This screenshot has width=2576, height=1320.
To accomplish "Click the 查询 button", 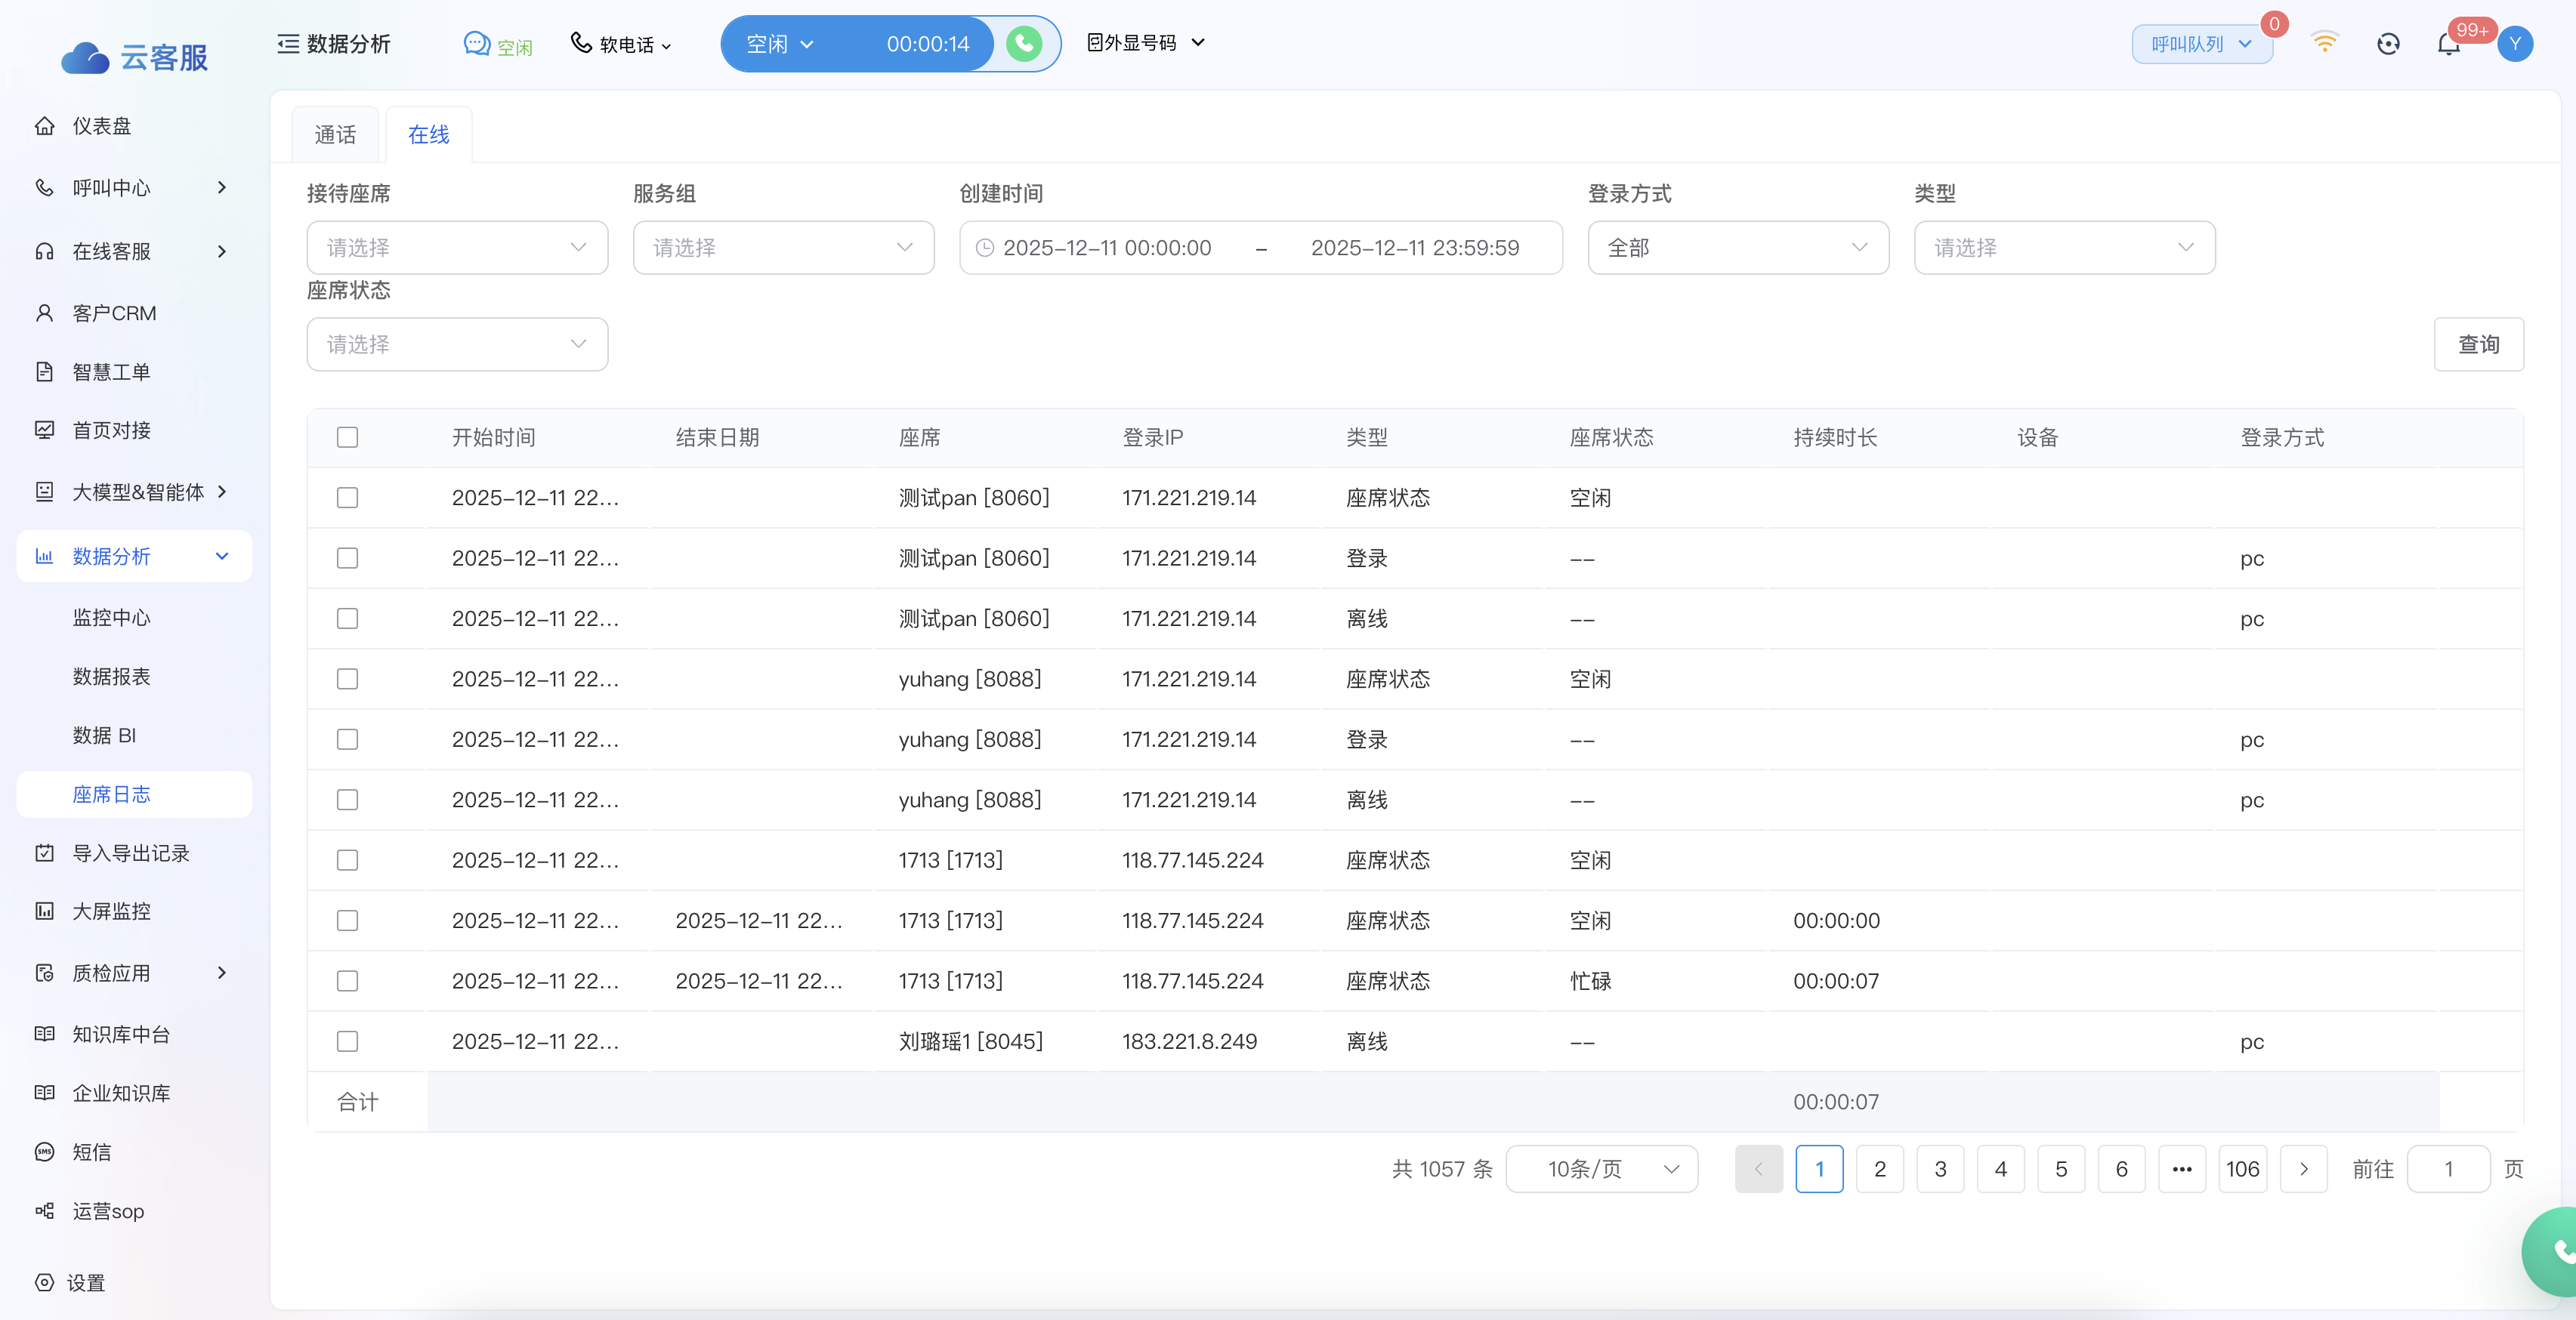I will (2478, 344).
